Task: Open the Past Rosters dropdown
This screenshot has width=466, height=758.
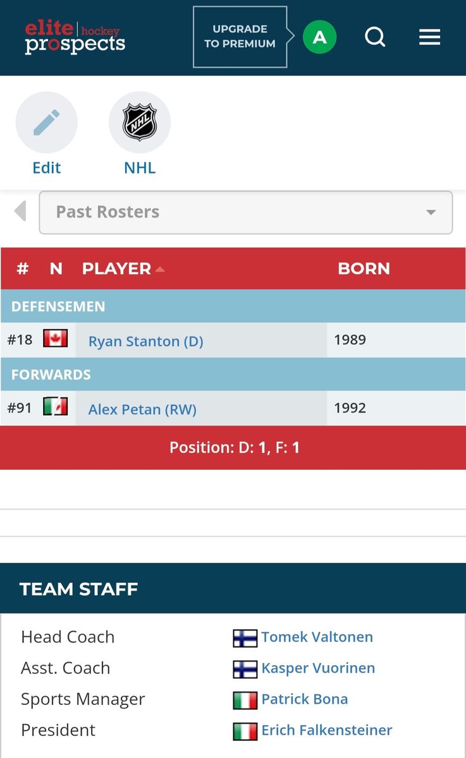Action: click(x=246, y=212)
